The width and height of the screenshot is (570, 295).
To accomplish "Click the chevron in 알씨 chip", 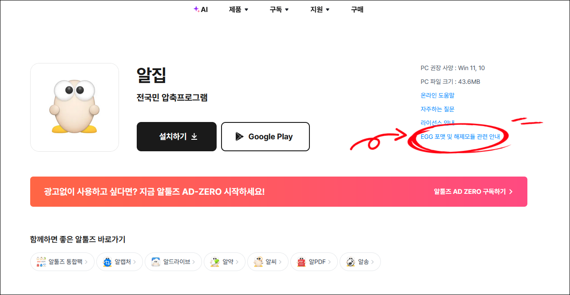I will coord(281,262).
